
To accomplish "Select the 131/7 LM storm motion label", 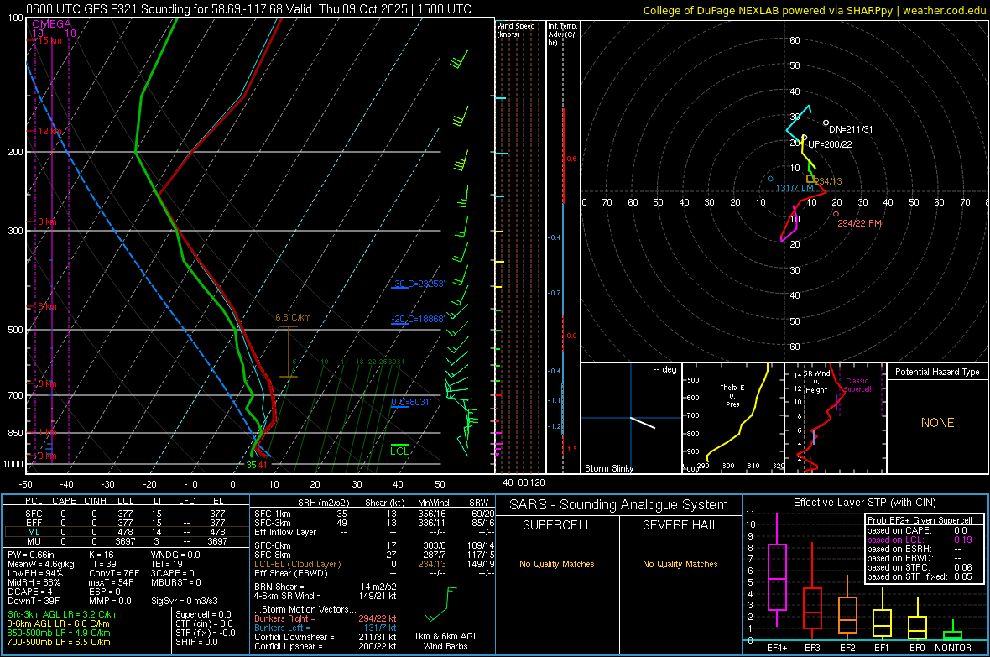I will [x=795, y=188].
